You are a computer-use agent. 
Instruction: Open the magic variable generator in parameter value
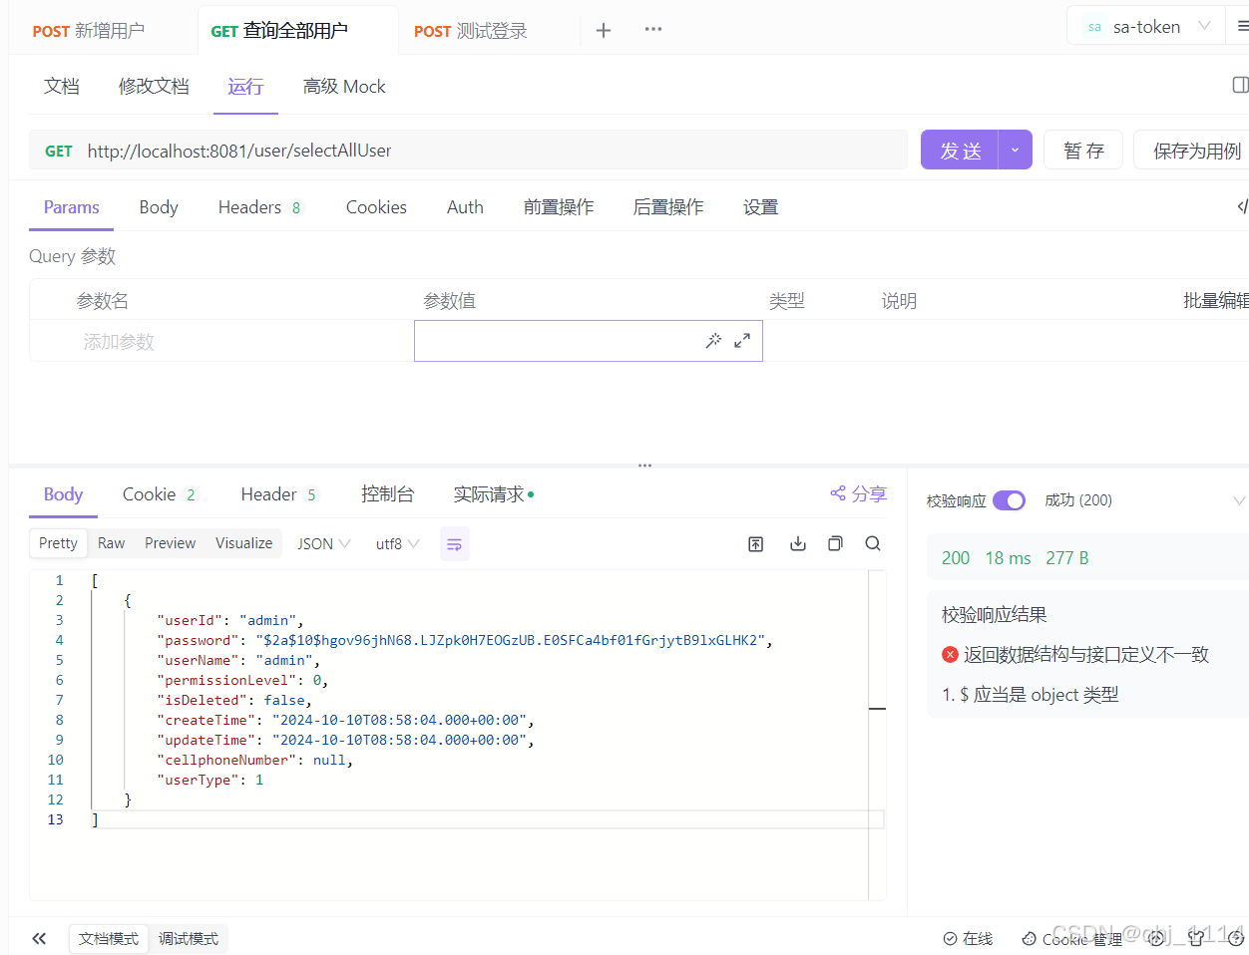point(713,340)
